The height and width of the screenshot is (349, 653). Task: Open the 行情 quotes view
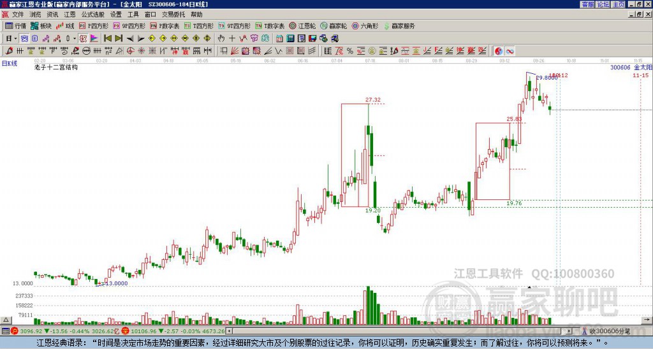pyautogui.click(x=15, y=25)
